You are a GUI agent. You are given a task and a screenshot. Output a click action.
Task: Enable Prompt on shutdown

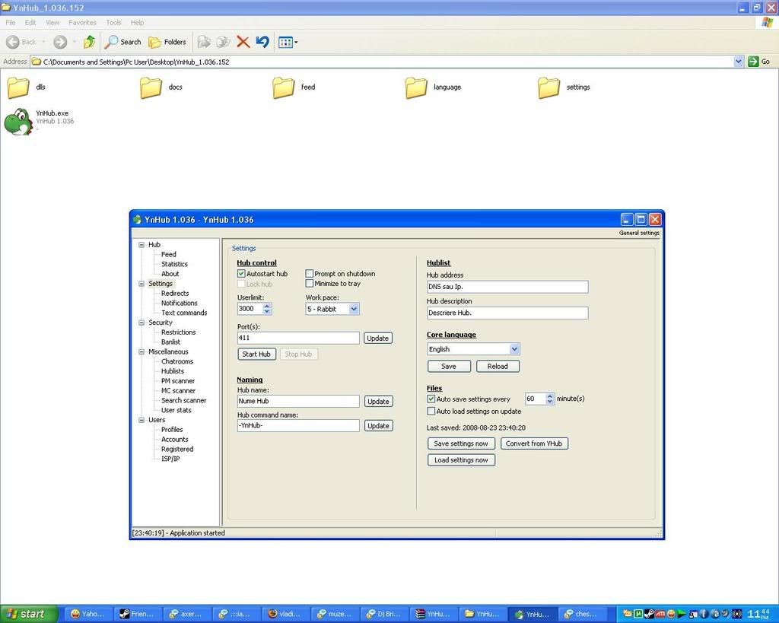310,274
